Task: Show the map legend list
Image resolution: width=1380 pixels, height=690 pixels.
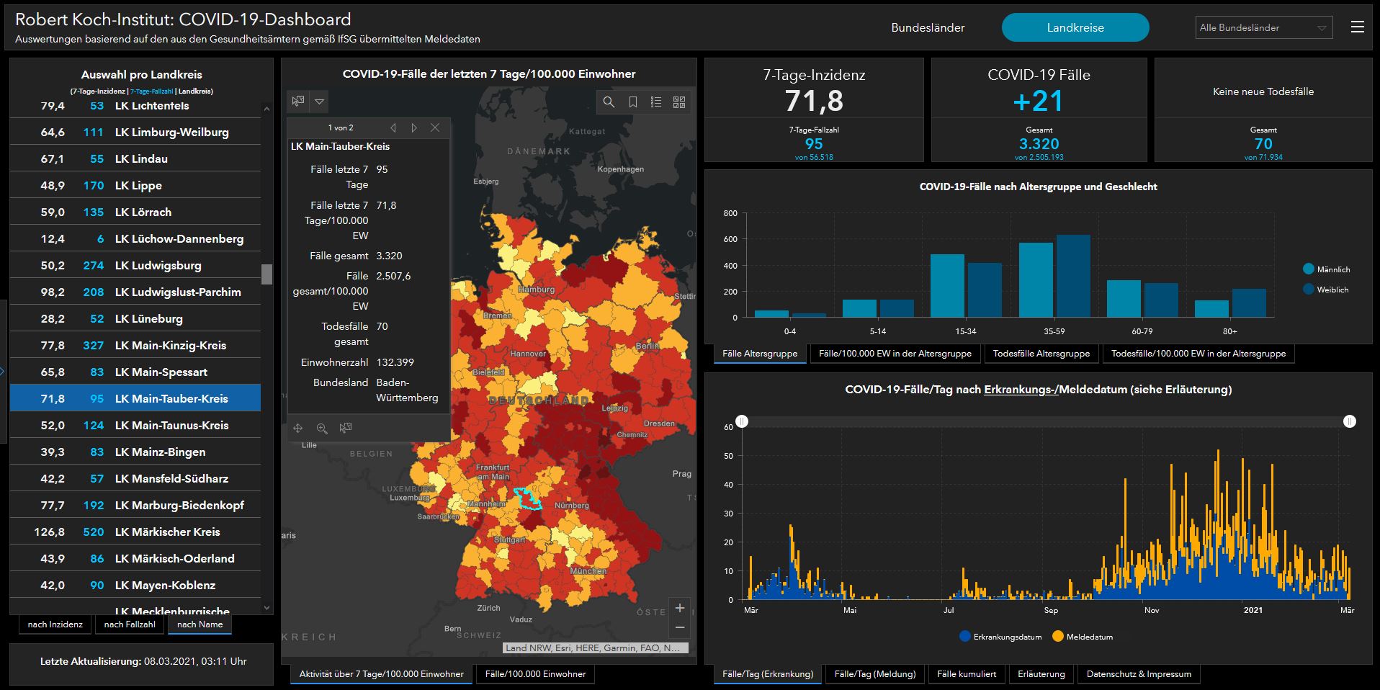Action: [x=655, y=102]
